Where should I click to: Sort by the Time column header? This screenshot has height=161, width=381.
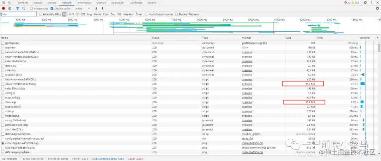tap(337, 38)
